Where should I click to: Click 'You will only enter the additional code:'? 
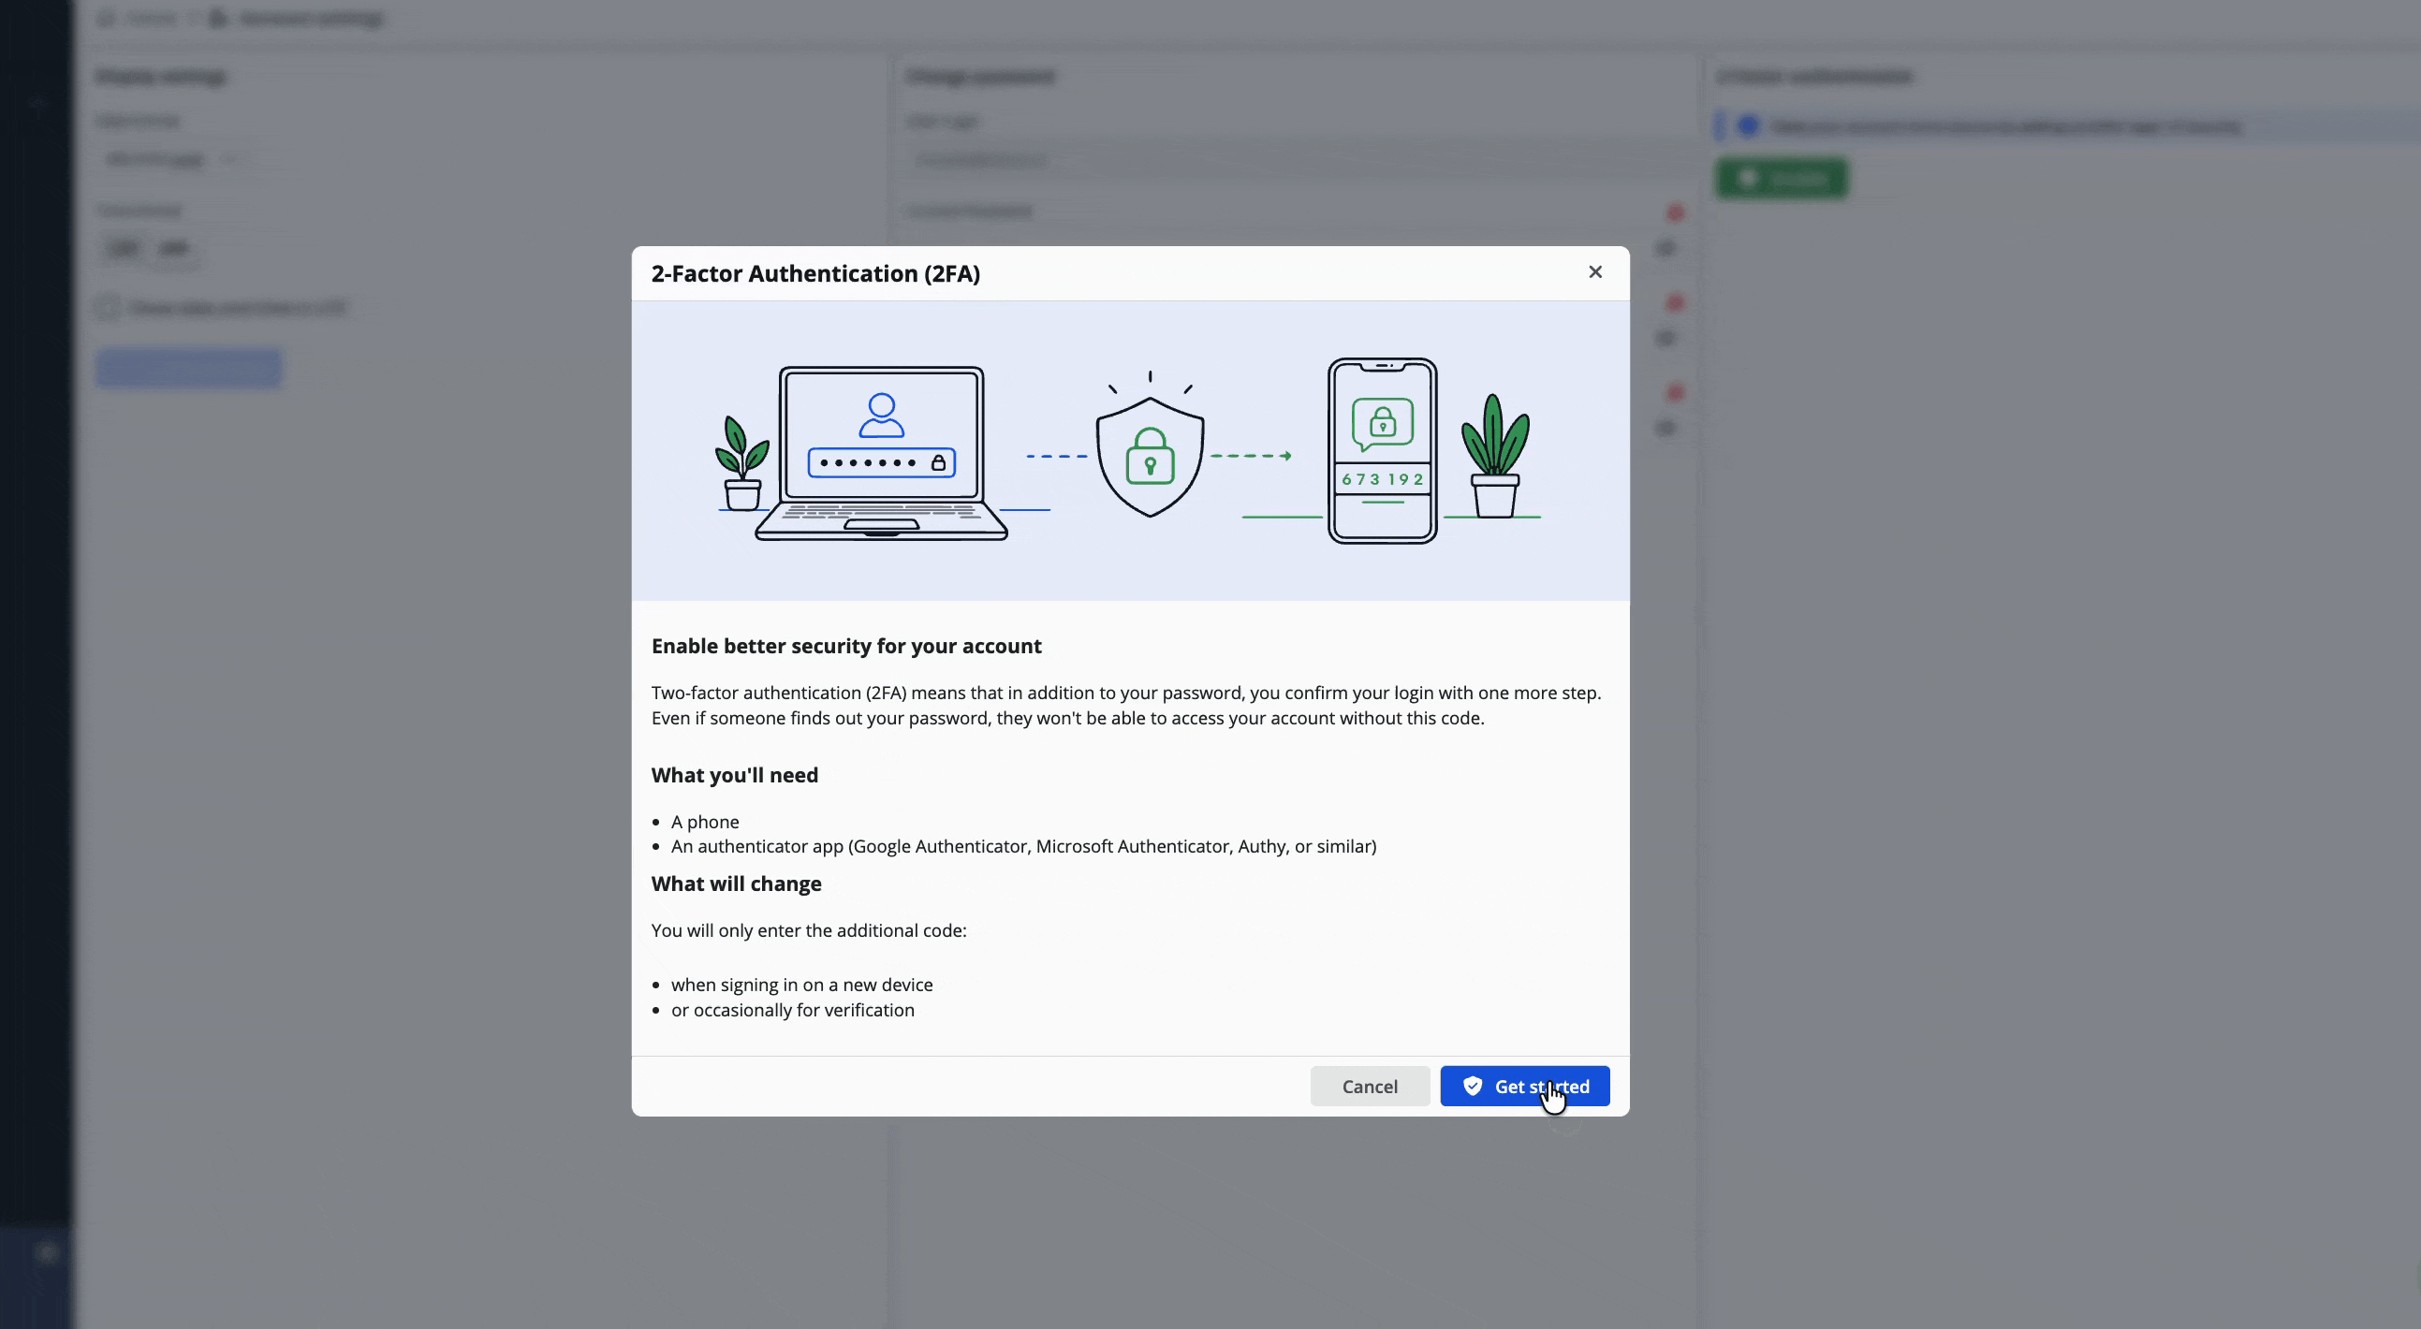click(808, 931)
